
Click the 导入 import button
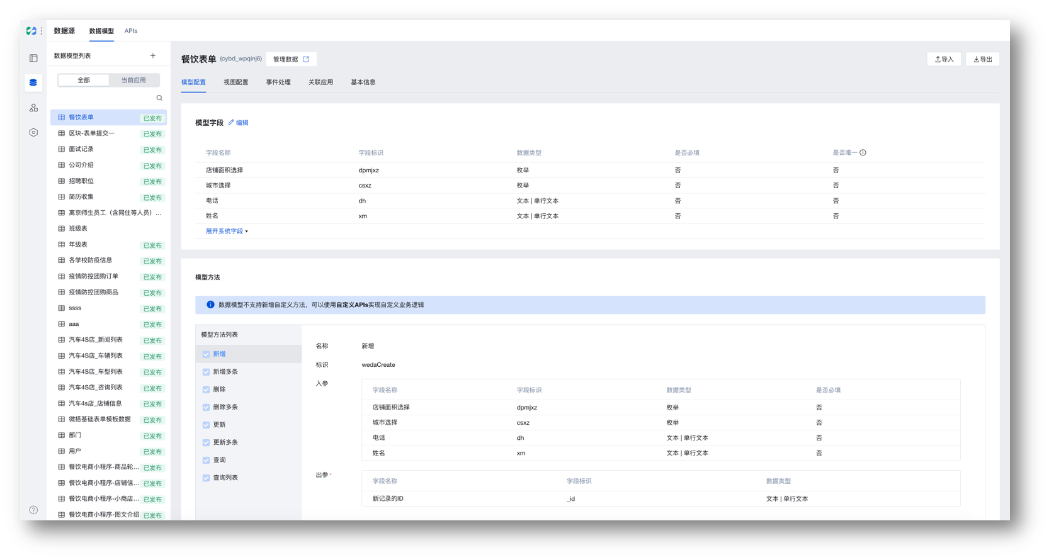tap(944, 59)
